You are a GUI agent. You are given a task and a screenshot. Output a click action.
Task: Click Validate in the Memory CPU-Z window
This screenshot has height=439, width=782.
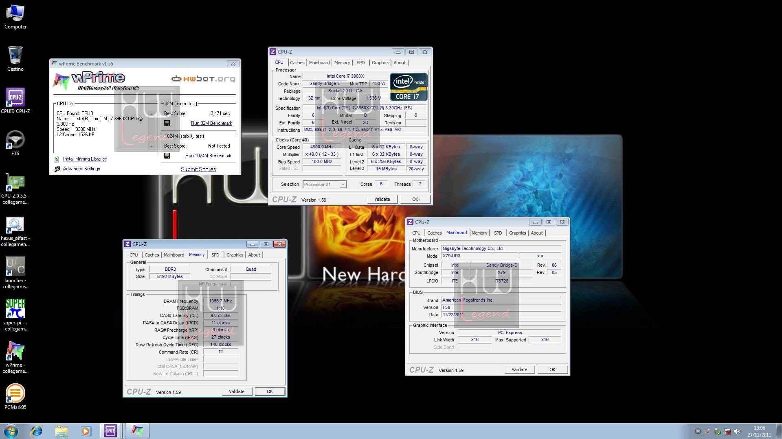tap(237, 391)
